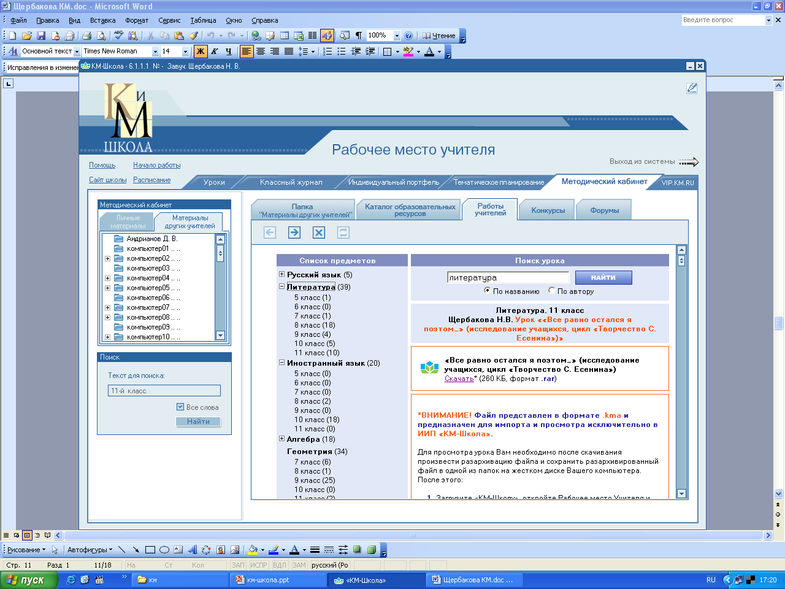
Task: Open 3-D style from drawing toolbar
Action: 371,550
